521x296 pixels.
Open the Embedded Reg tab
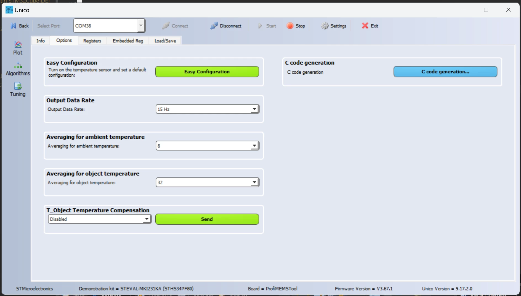coord(128,41)
